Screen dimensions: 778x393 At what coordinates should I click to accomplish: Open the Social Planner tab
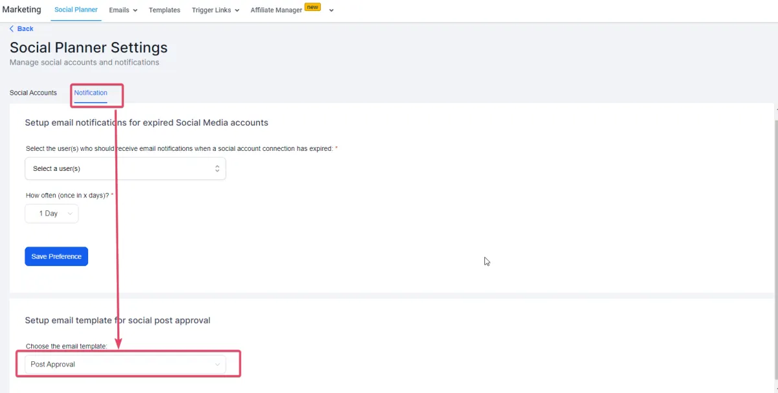pyautogui.click(x=76, y=10)
